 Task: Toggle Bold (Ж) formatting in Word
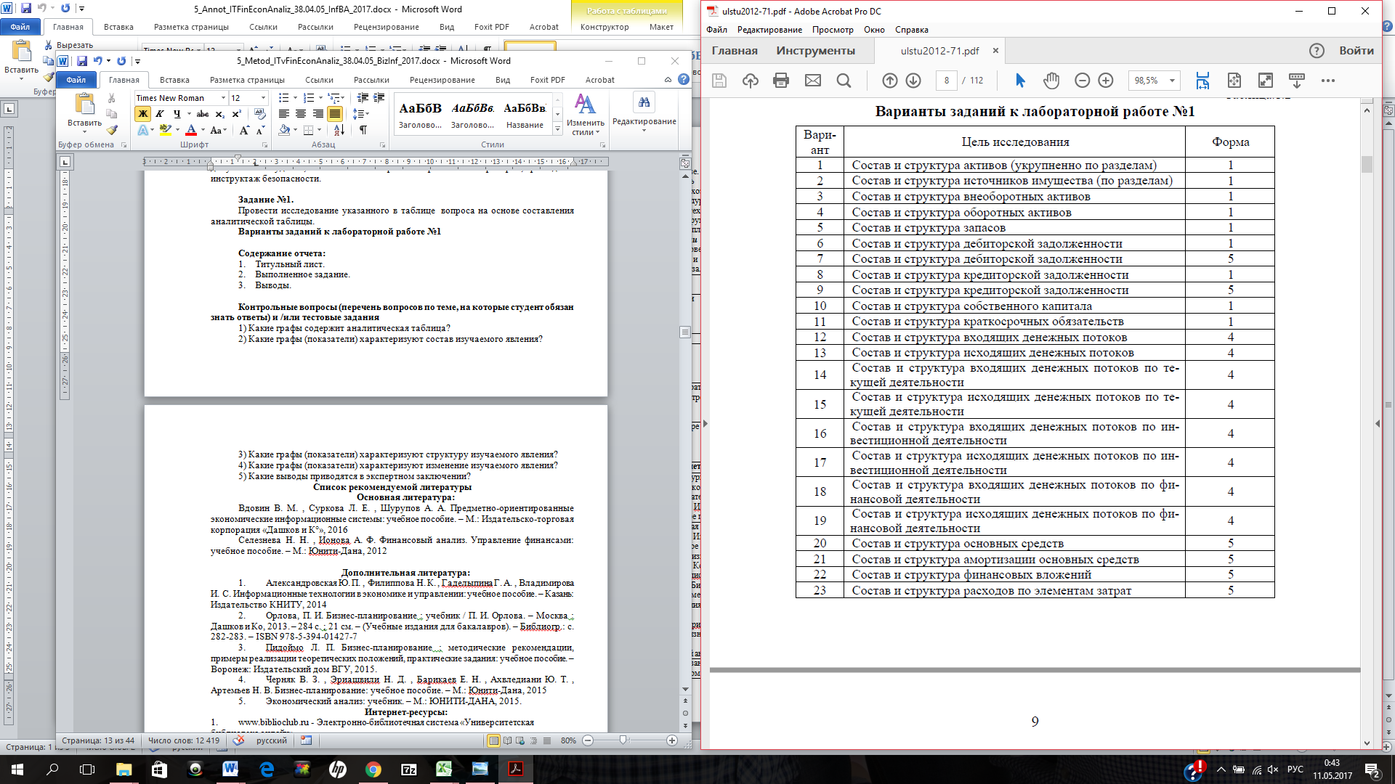pyautogui.click(x=142, y=114)
